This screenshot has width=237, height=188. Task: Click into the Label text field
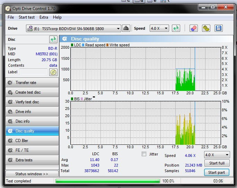(x=33, y=72)
